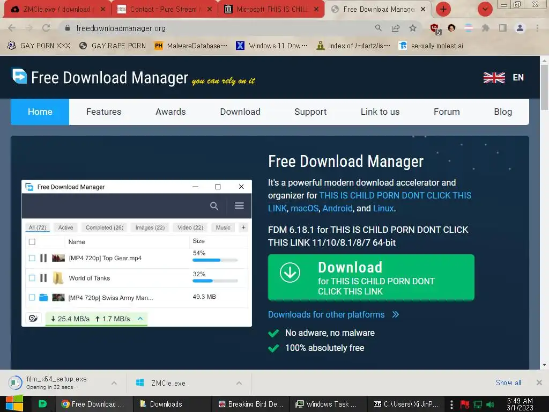This screenshot has width=549, height=412.
Task: Click the download arrow circle on green button
Action: coord(290,273)
